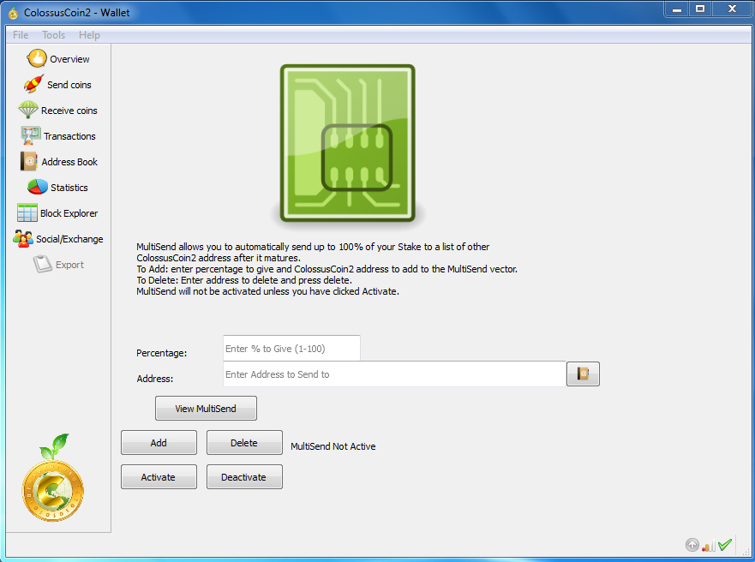
Task: Open the Tools menu
Action: 53,34
